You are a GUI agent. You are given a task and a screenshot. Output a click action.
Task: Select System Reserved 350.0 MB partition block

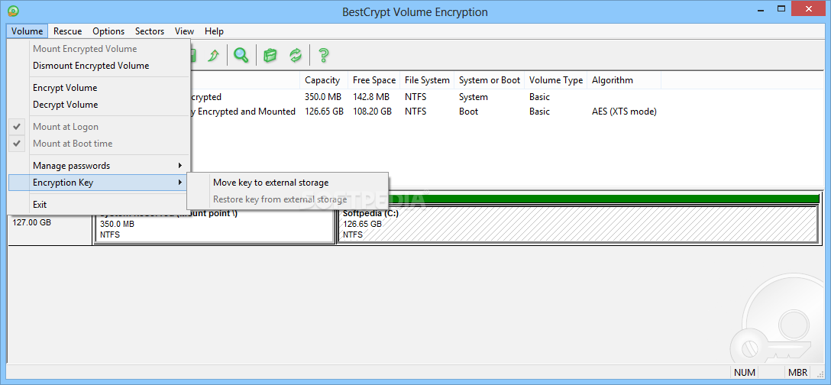(215, 228)
